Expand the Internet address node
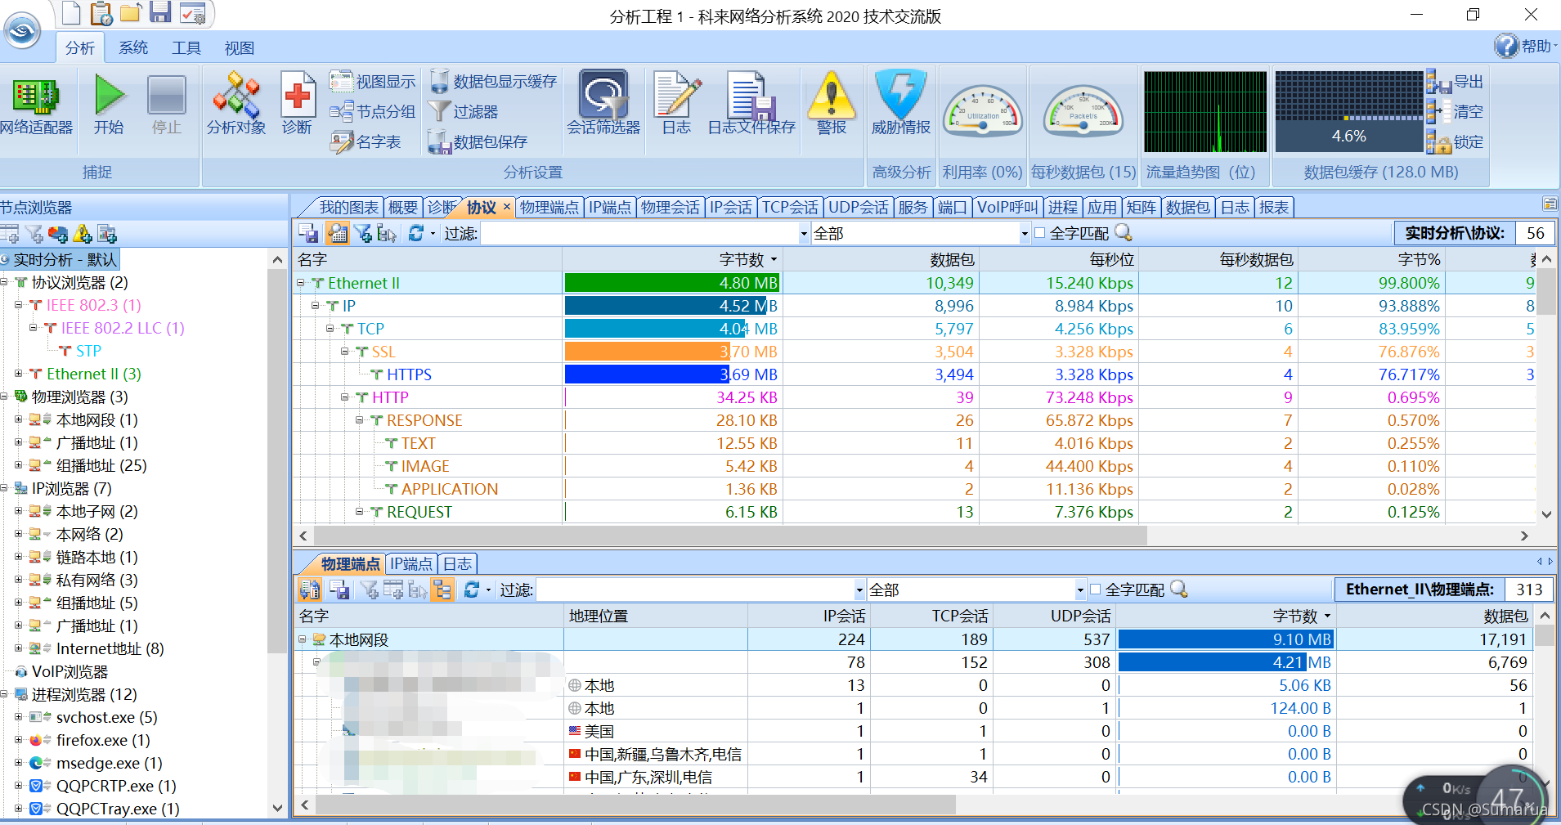The width and height of the screenshot is (1561, 825). tap(19, 648)
